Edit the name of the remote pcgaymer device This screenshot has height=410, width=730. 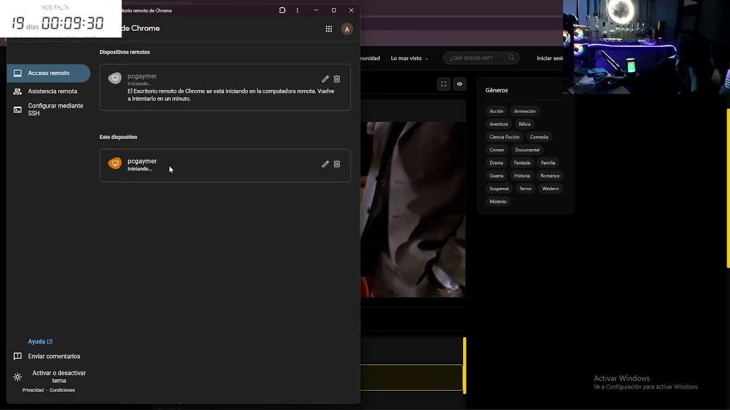click(325, 79)
